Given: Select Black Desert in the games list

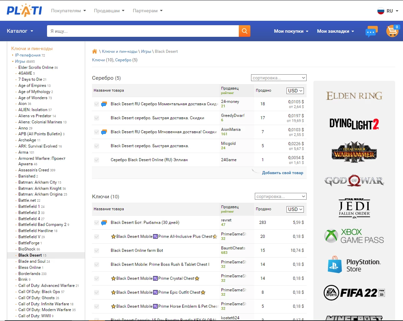Looking at the screenshot, I should [x=30, y=255].
